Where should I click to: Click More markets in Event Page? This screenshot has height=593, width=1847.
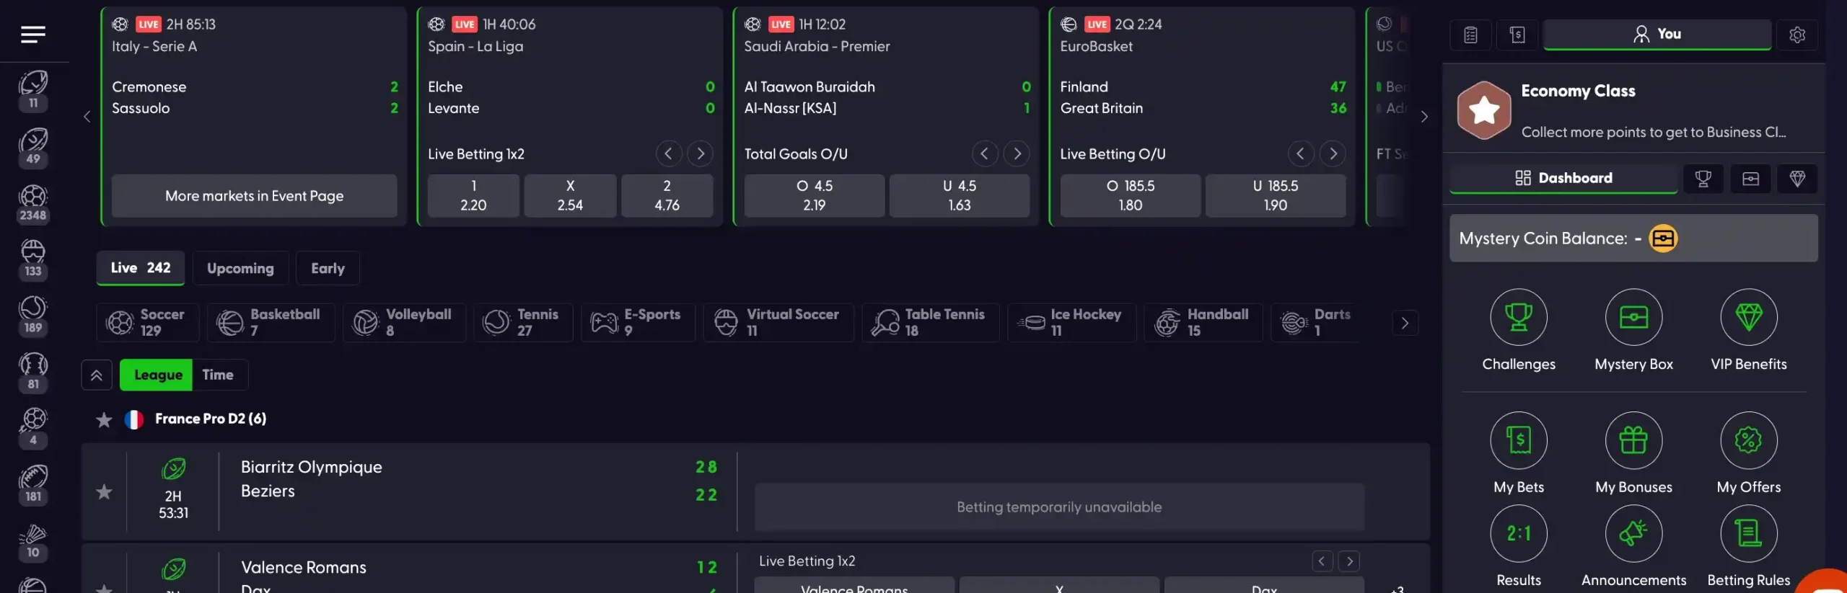pyautogui.click(x=254, y=196)
